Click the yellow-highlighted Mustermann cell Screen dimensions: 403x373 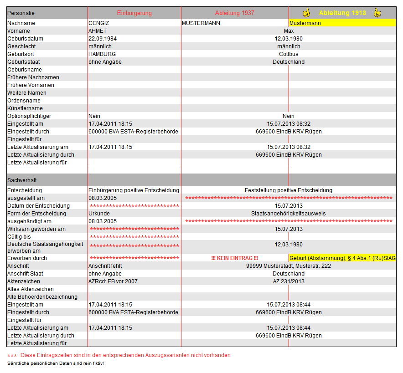pos(342,23)
